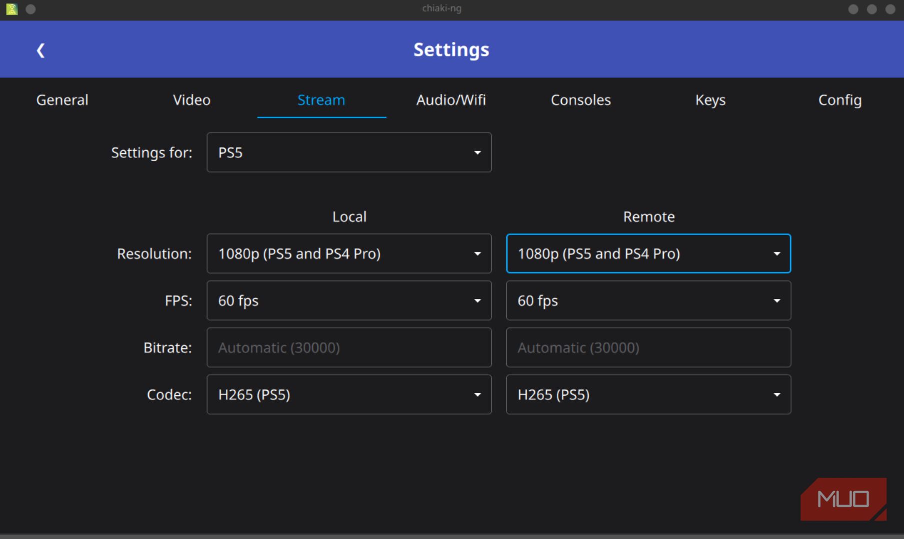Open the Keys settings tab
The image size is (904, 539).
pos(710,100)
